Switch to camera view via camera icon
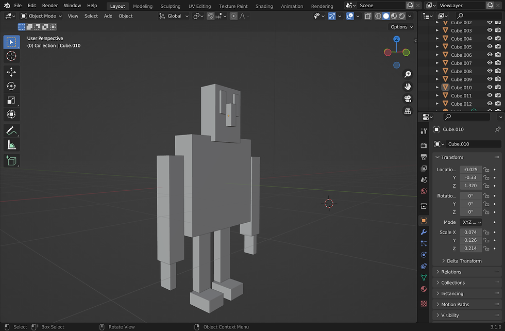 point(408,98)
